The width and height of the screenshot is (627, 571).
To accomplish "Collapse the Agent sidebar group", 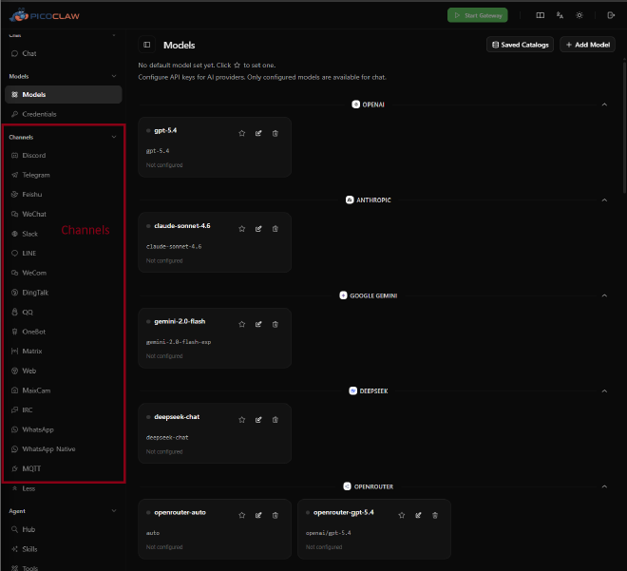I will coord(114,510).
